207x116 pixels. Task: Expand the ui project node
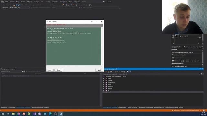coord(104,90)
